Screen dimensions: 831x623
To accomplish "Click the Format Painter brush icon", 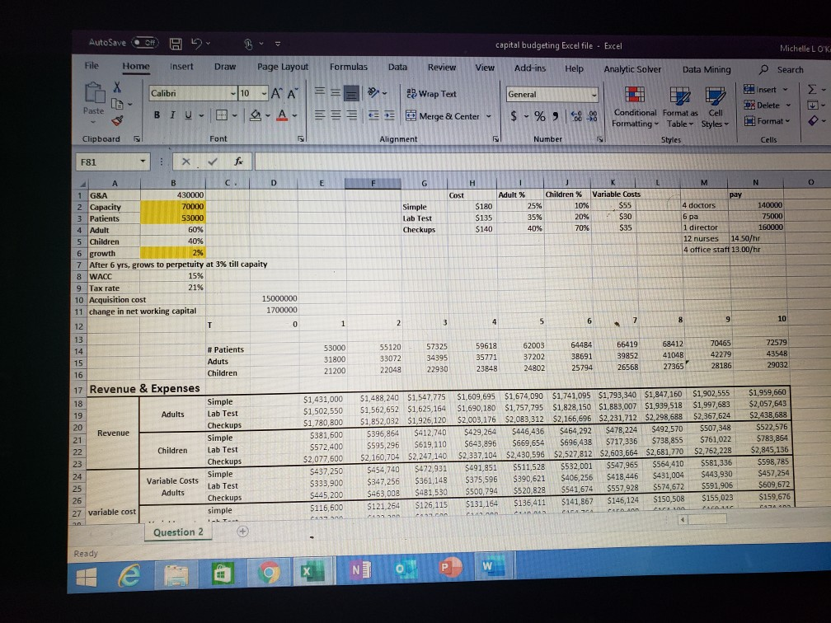I will click(117, 121).
